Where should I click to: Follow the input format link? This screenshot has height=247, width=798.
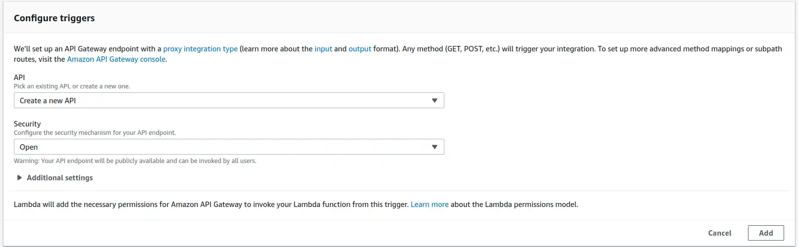click(x=323, y=49)
